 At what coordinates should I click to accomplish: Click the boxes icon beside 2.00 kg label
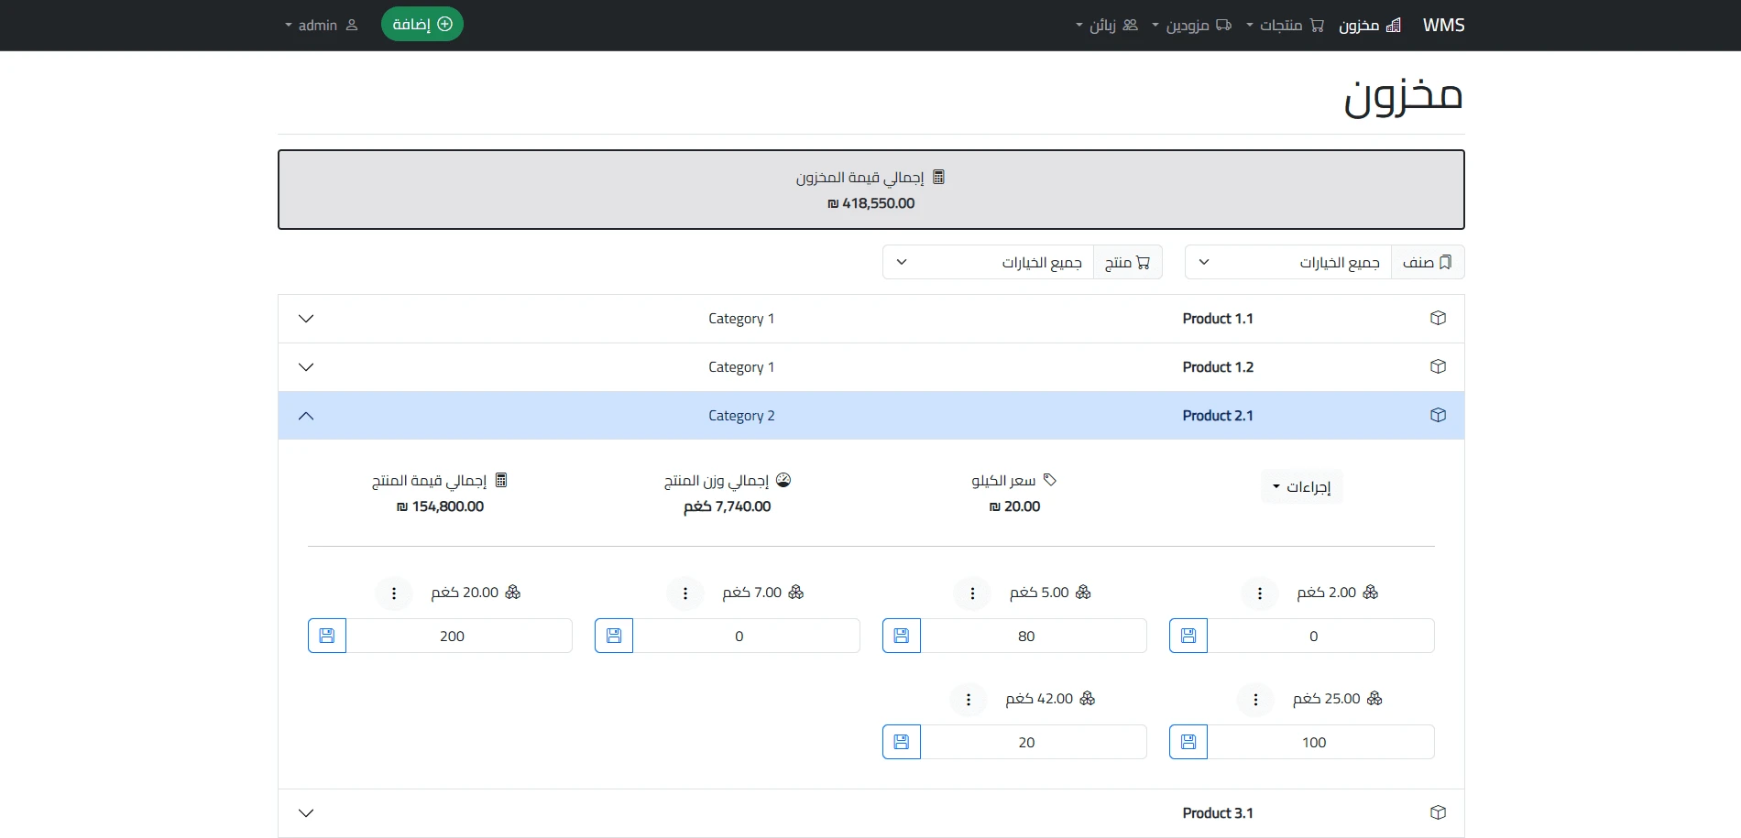click(1371, 593)
